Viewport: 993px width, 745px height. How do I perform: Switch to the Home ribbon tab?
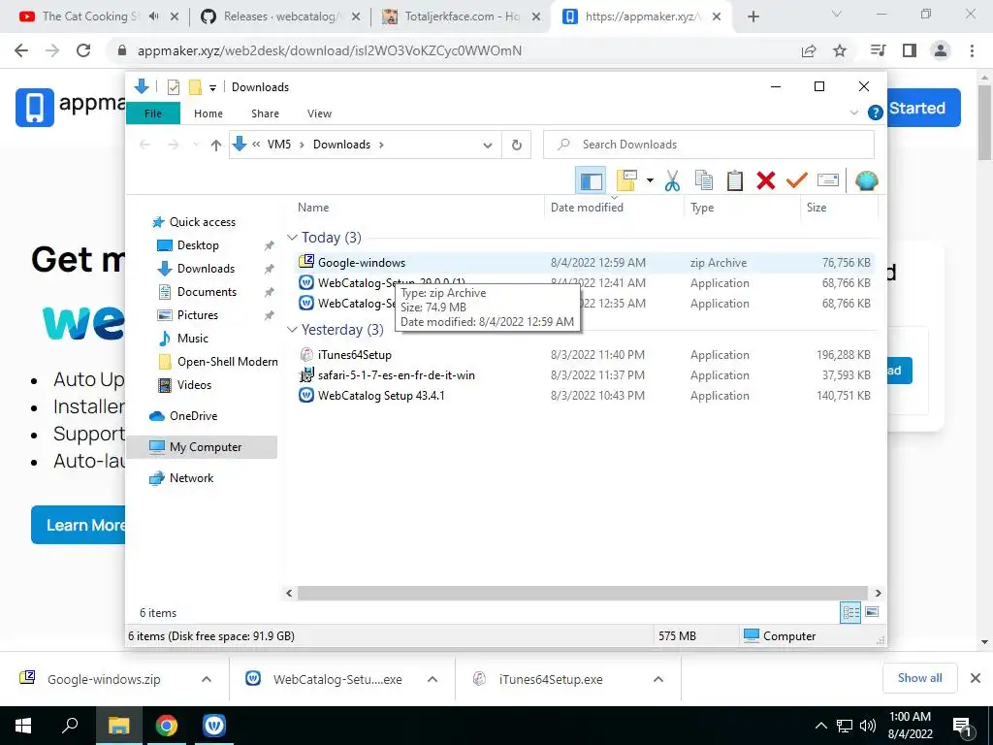208,113
